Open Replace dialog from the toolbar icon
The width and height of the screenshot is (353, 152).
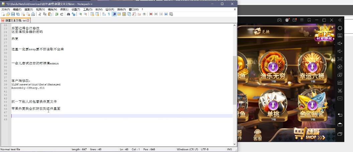[74, 14]
